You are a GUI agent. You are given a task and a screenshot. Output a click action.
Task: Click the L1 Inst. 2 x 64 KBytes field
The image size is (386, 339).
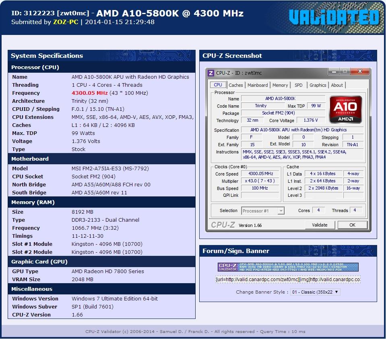coord(323,181)
